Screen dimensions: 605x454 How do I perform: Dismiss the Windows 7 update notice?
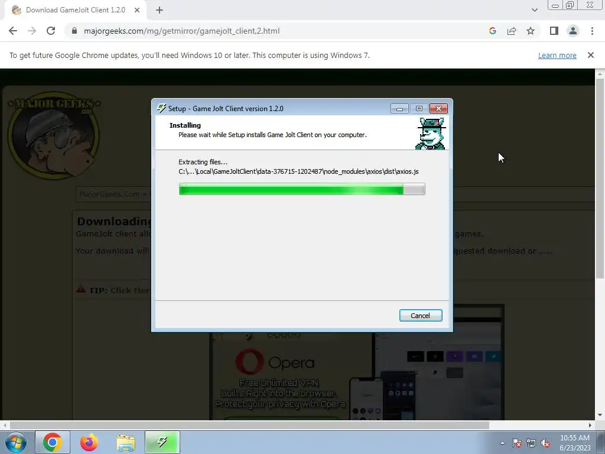click(591, 55)
